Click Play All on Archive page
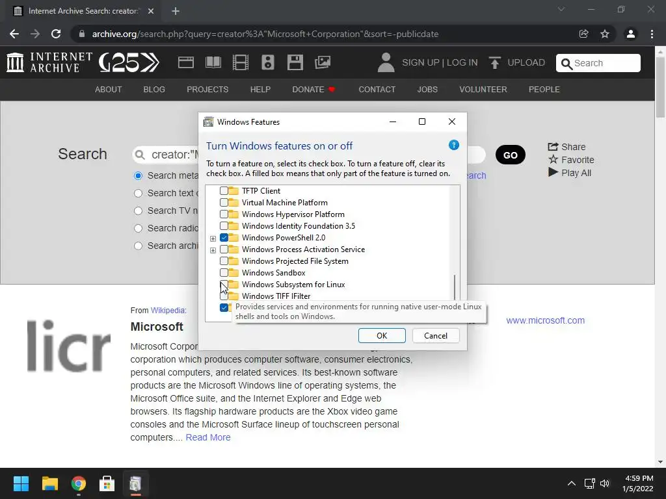The width and height of the screenshot is (666, 499). coord(570,173)
